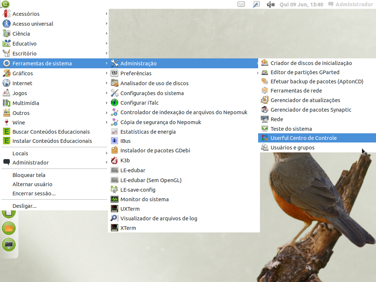Open Rede in Administração submenu
The width and height of the screenshot is (376, 282).
click(x=317, y=119)
